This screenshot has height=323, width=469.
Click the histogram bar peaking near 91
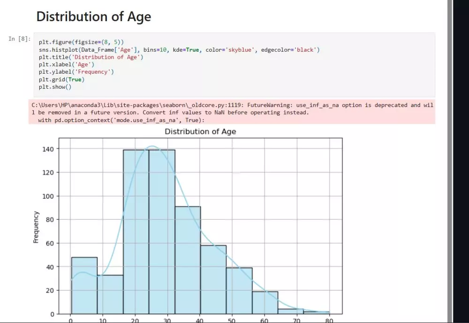pos(188,260)
